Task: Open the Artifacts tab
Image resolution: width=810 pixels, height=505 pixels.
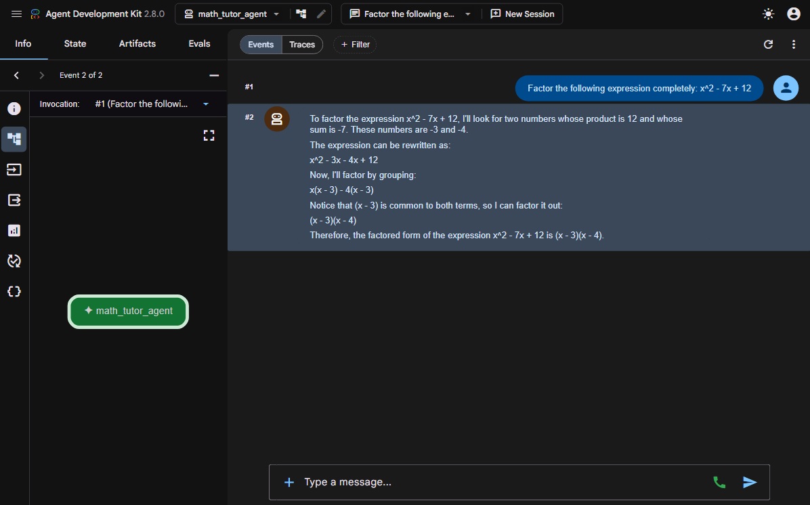Action: click(x=137, y=44)
